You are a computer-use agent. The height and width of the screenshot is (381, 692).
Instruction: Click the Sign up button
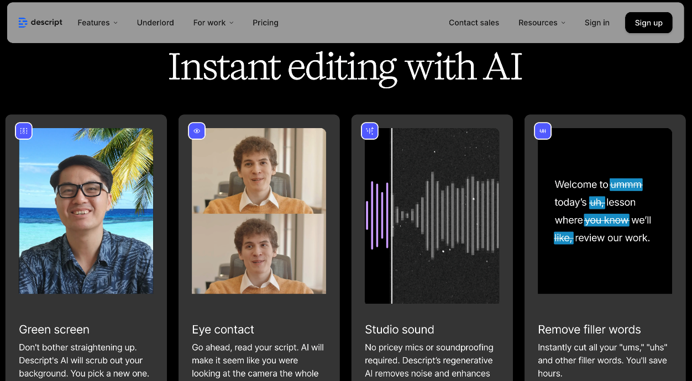coord(649,23)
